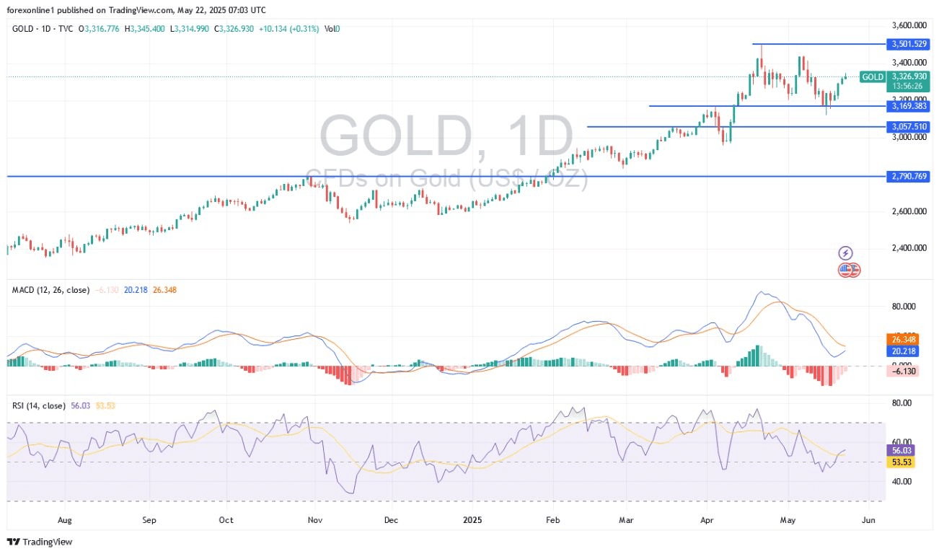939x554 pixels.
Task: Click the TradingView logo at bottom left
Action: (x=40, y=542)
